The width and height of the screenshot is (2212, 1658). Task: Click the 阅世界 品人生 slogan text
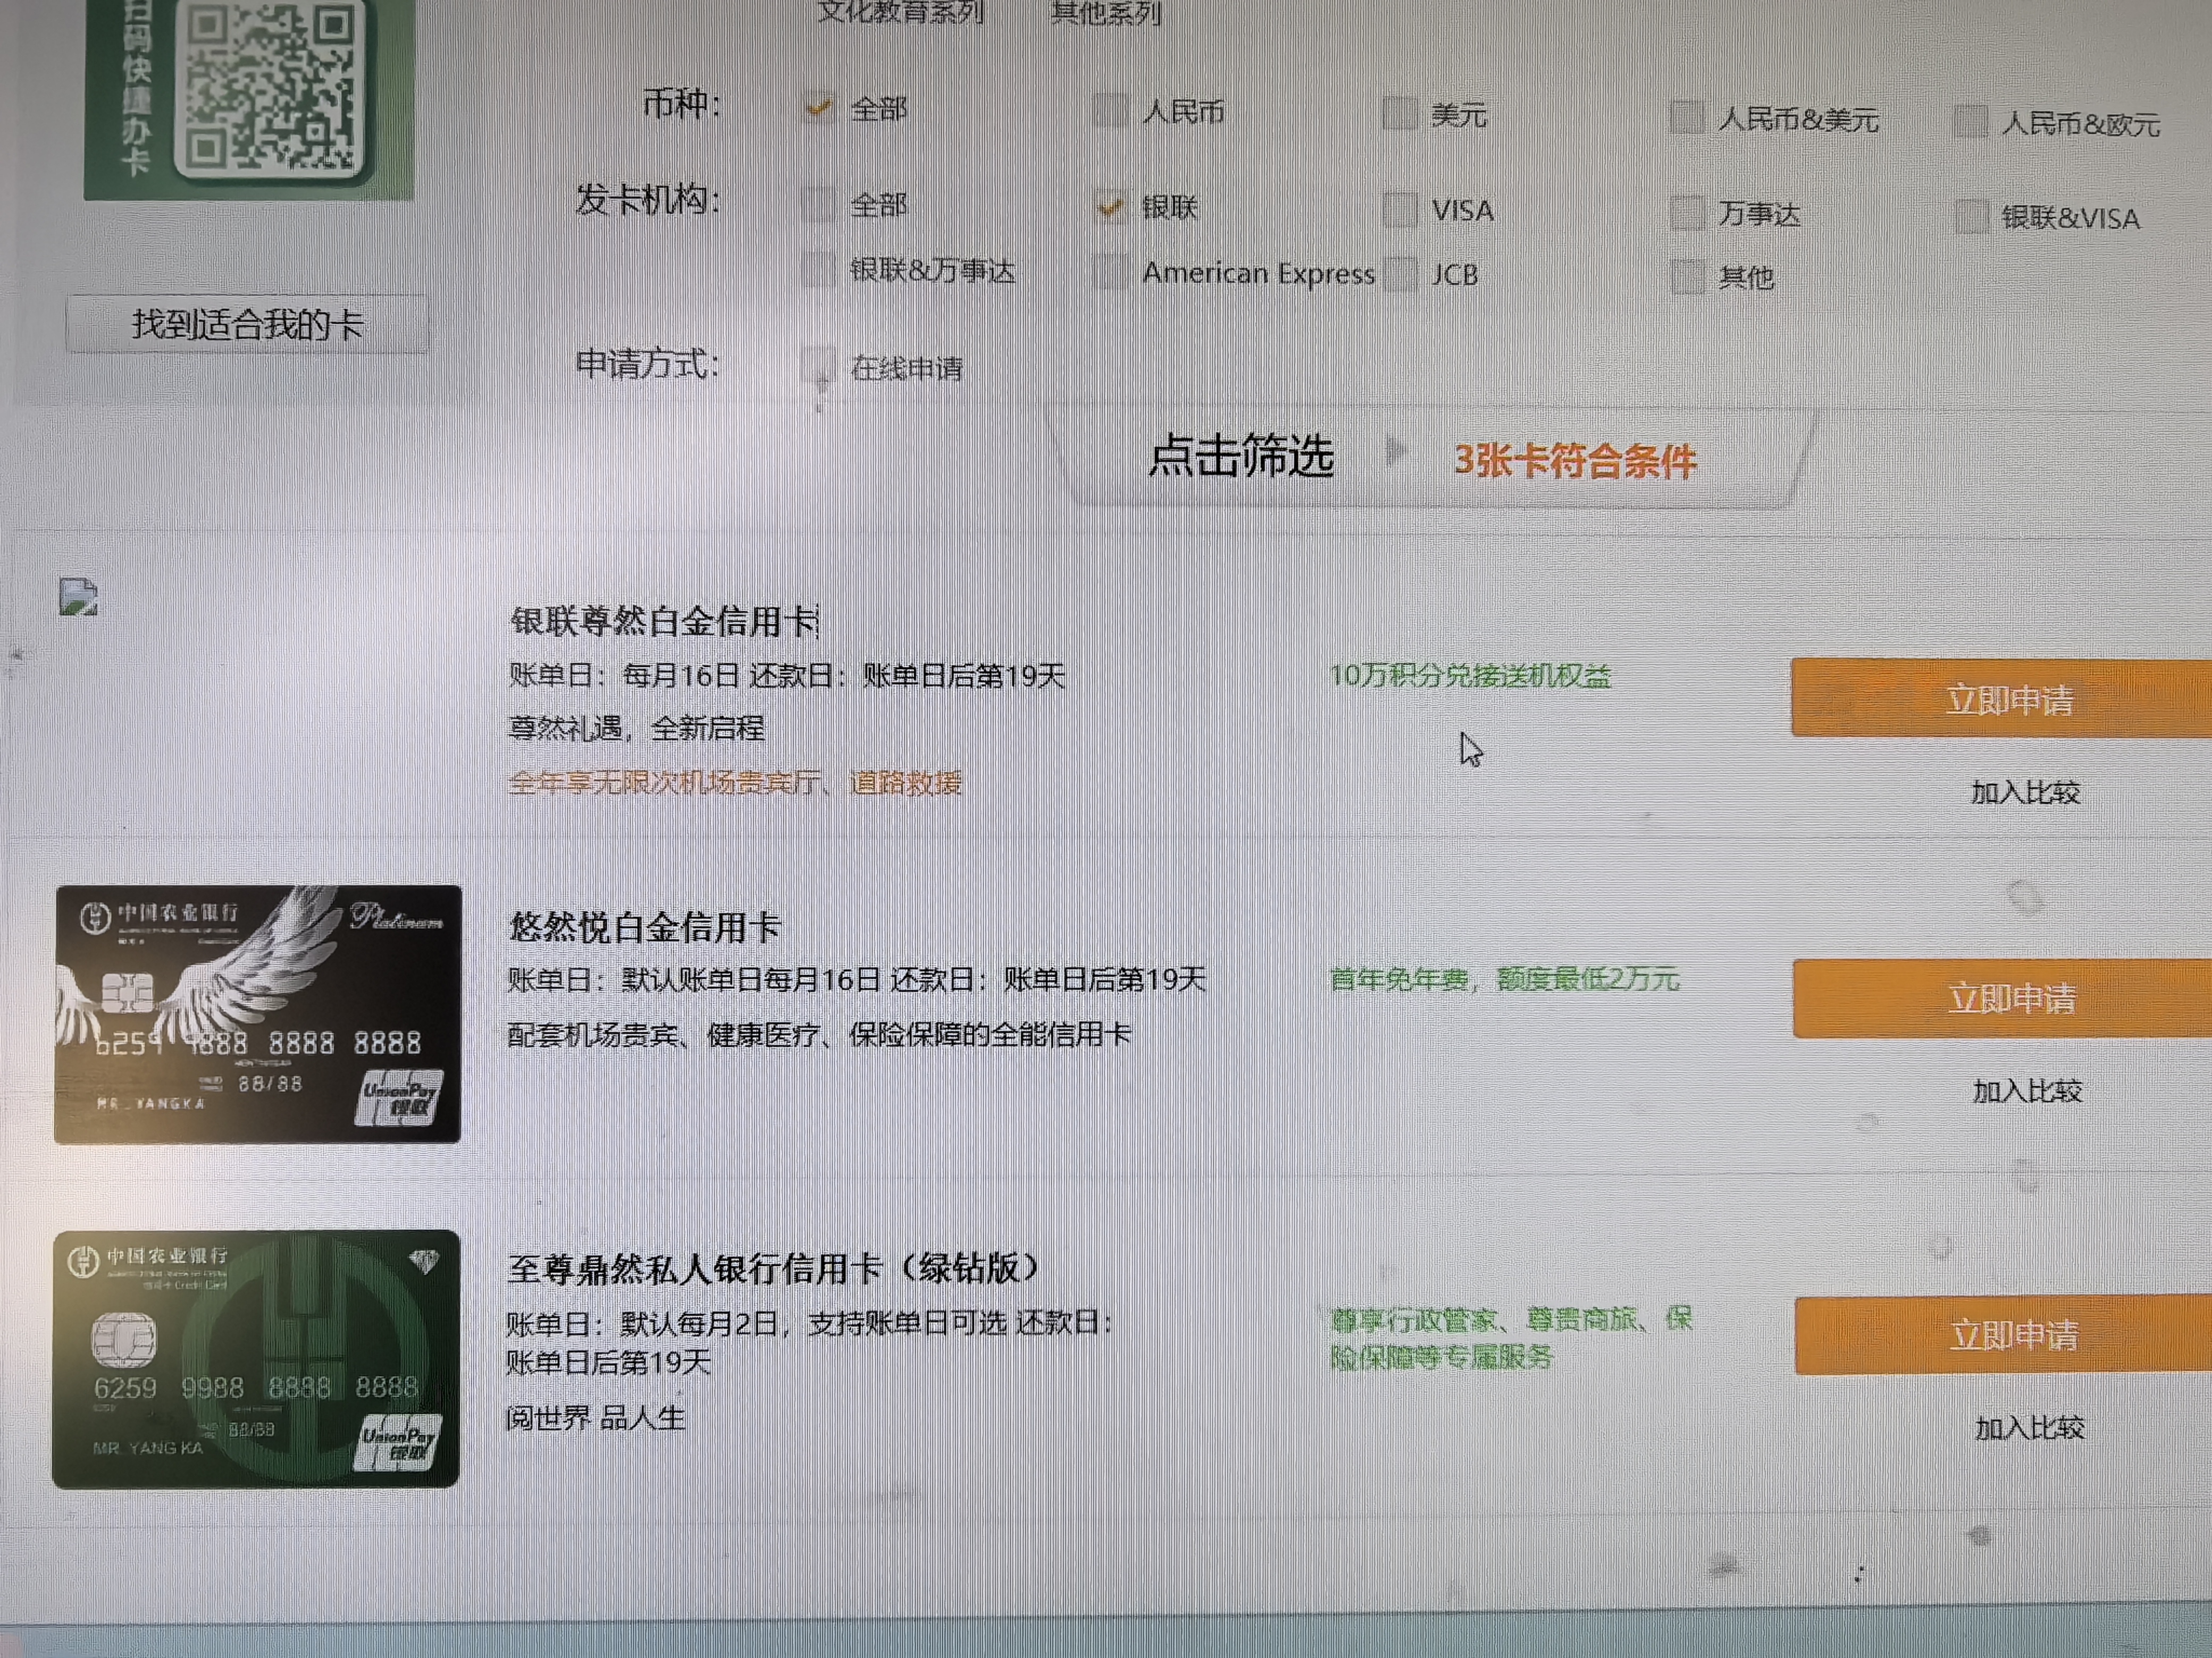point(595,1418)
